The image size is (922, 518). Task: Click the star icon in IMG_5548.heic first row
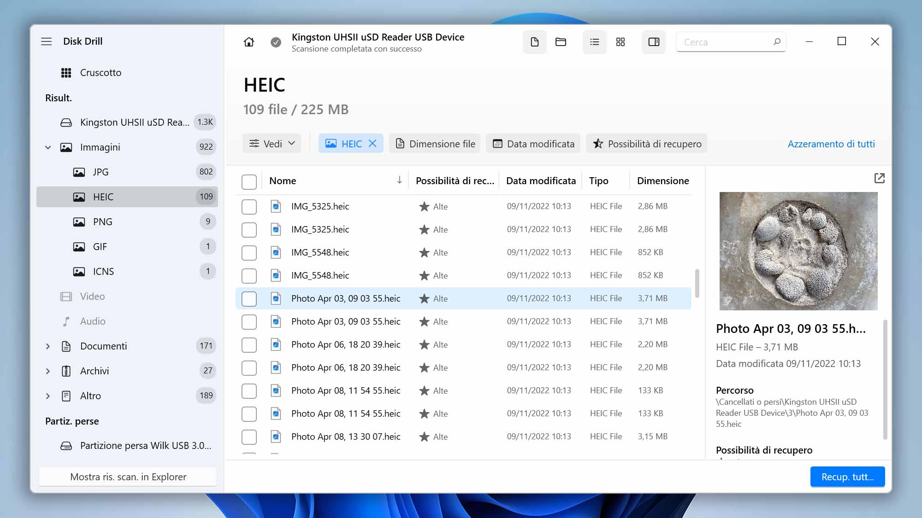(x=424, y=252)
